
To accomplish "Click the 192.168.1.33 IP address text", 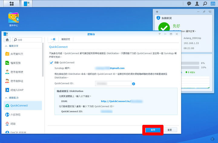I will pyautogui.click(x=191, y=43).
